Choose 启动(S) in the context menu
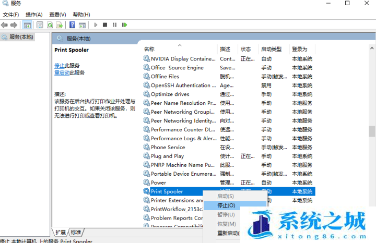Screen dimensions: 376x243 [235, 196]
